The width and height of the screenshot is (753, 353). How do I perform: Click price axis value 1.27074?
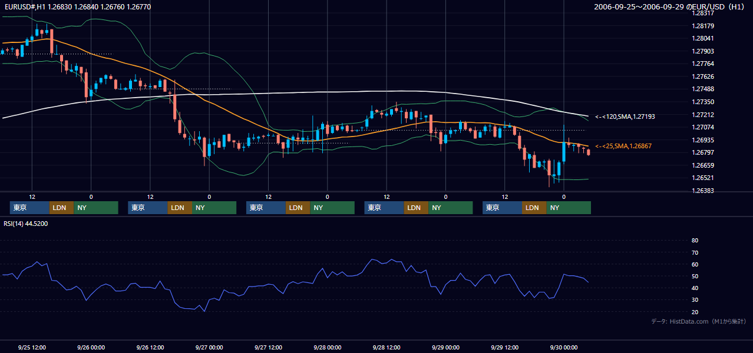point(703,127)
